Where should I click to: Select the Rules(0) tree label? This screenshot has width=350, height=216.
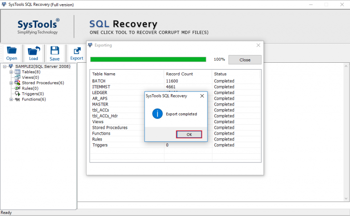pyautogui.click(x=30, y=88)
